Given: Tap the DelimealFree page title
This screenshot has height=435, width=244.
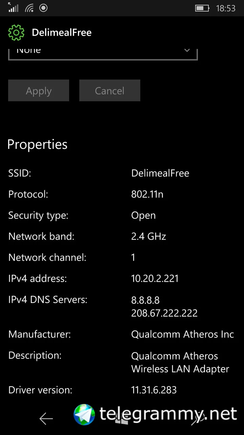Looking at the screenshot, I should tap(62, 33).
